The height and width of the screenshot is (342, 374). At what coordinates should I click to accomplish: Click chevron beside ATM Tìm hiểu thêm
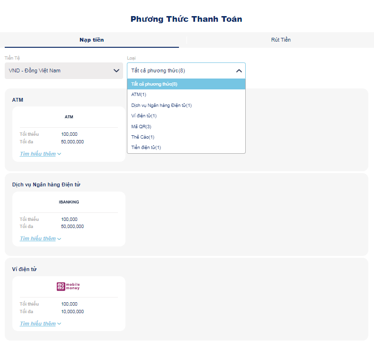[x=59, y=154]
